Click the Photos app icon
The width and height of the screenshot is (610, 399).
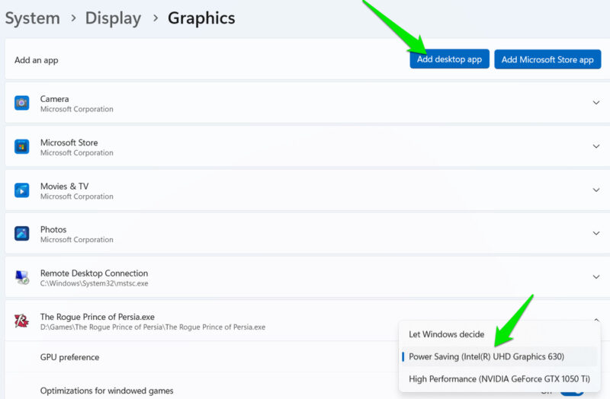click(x=22, y=234)
